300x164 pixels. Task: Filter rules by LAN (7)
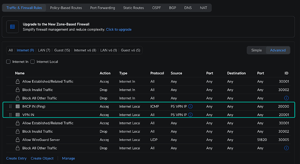tap(44, 50)
